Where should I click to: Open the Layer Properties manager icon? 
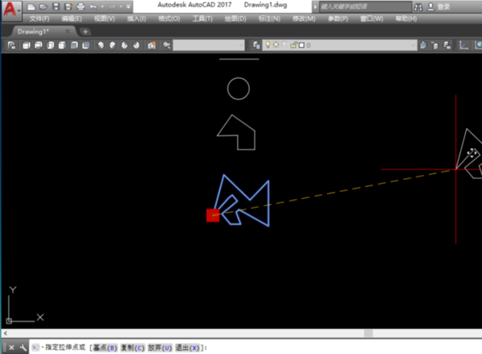pyautogui.click(x=257, y=46)
